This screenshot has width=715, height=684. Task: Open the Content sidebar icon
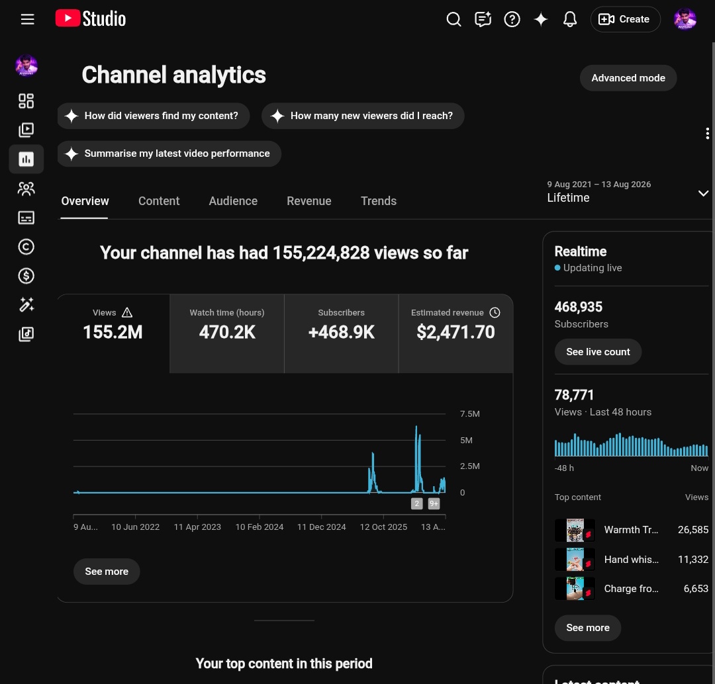pos(26,130)
